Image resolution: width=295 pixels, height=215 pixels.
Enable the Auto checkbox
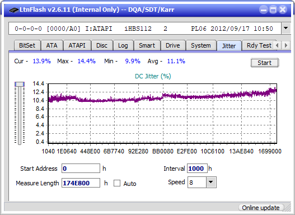click(117, 183)
